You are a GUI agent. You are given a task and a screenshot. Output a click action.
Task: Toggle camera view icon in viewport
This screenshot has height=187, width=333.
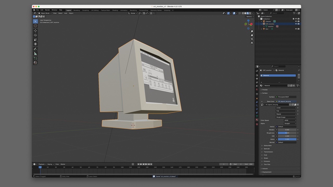[x=252, y=39]
